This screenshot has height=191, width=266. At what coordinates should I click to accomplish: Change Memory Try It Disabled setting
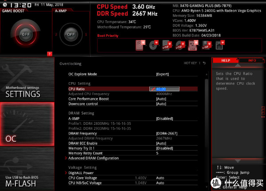click(164, 148)
